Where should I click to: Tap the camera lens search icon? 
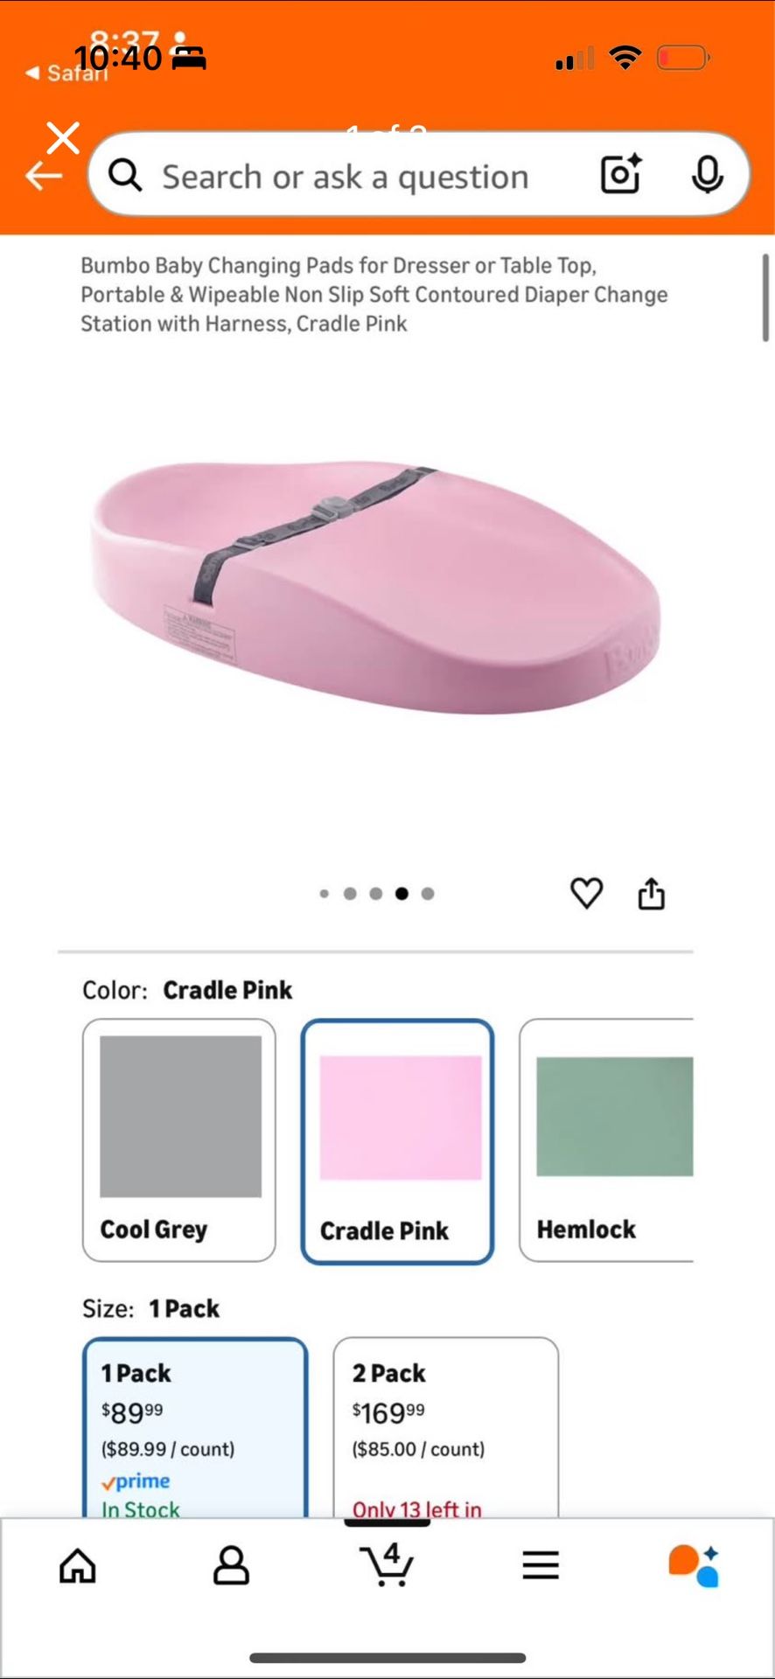tap(621, 174)
